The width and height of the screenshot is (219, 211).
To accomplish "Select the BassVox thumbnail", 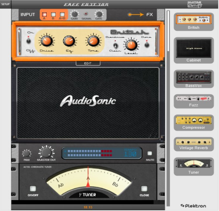I will (194, 79).
